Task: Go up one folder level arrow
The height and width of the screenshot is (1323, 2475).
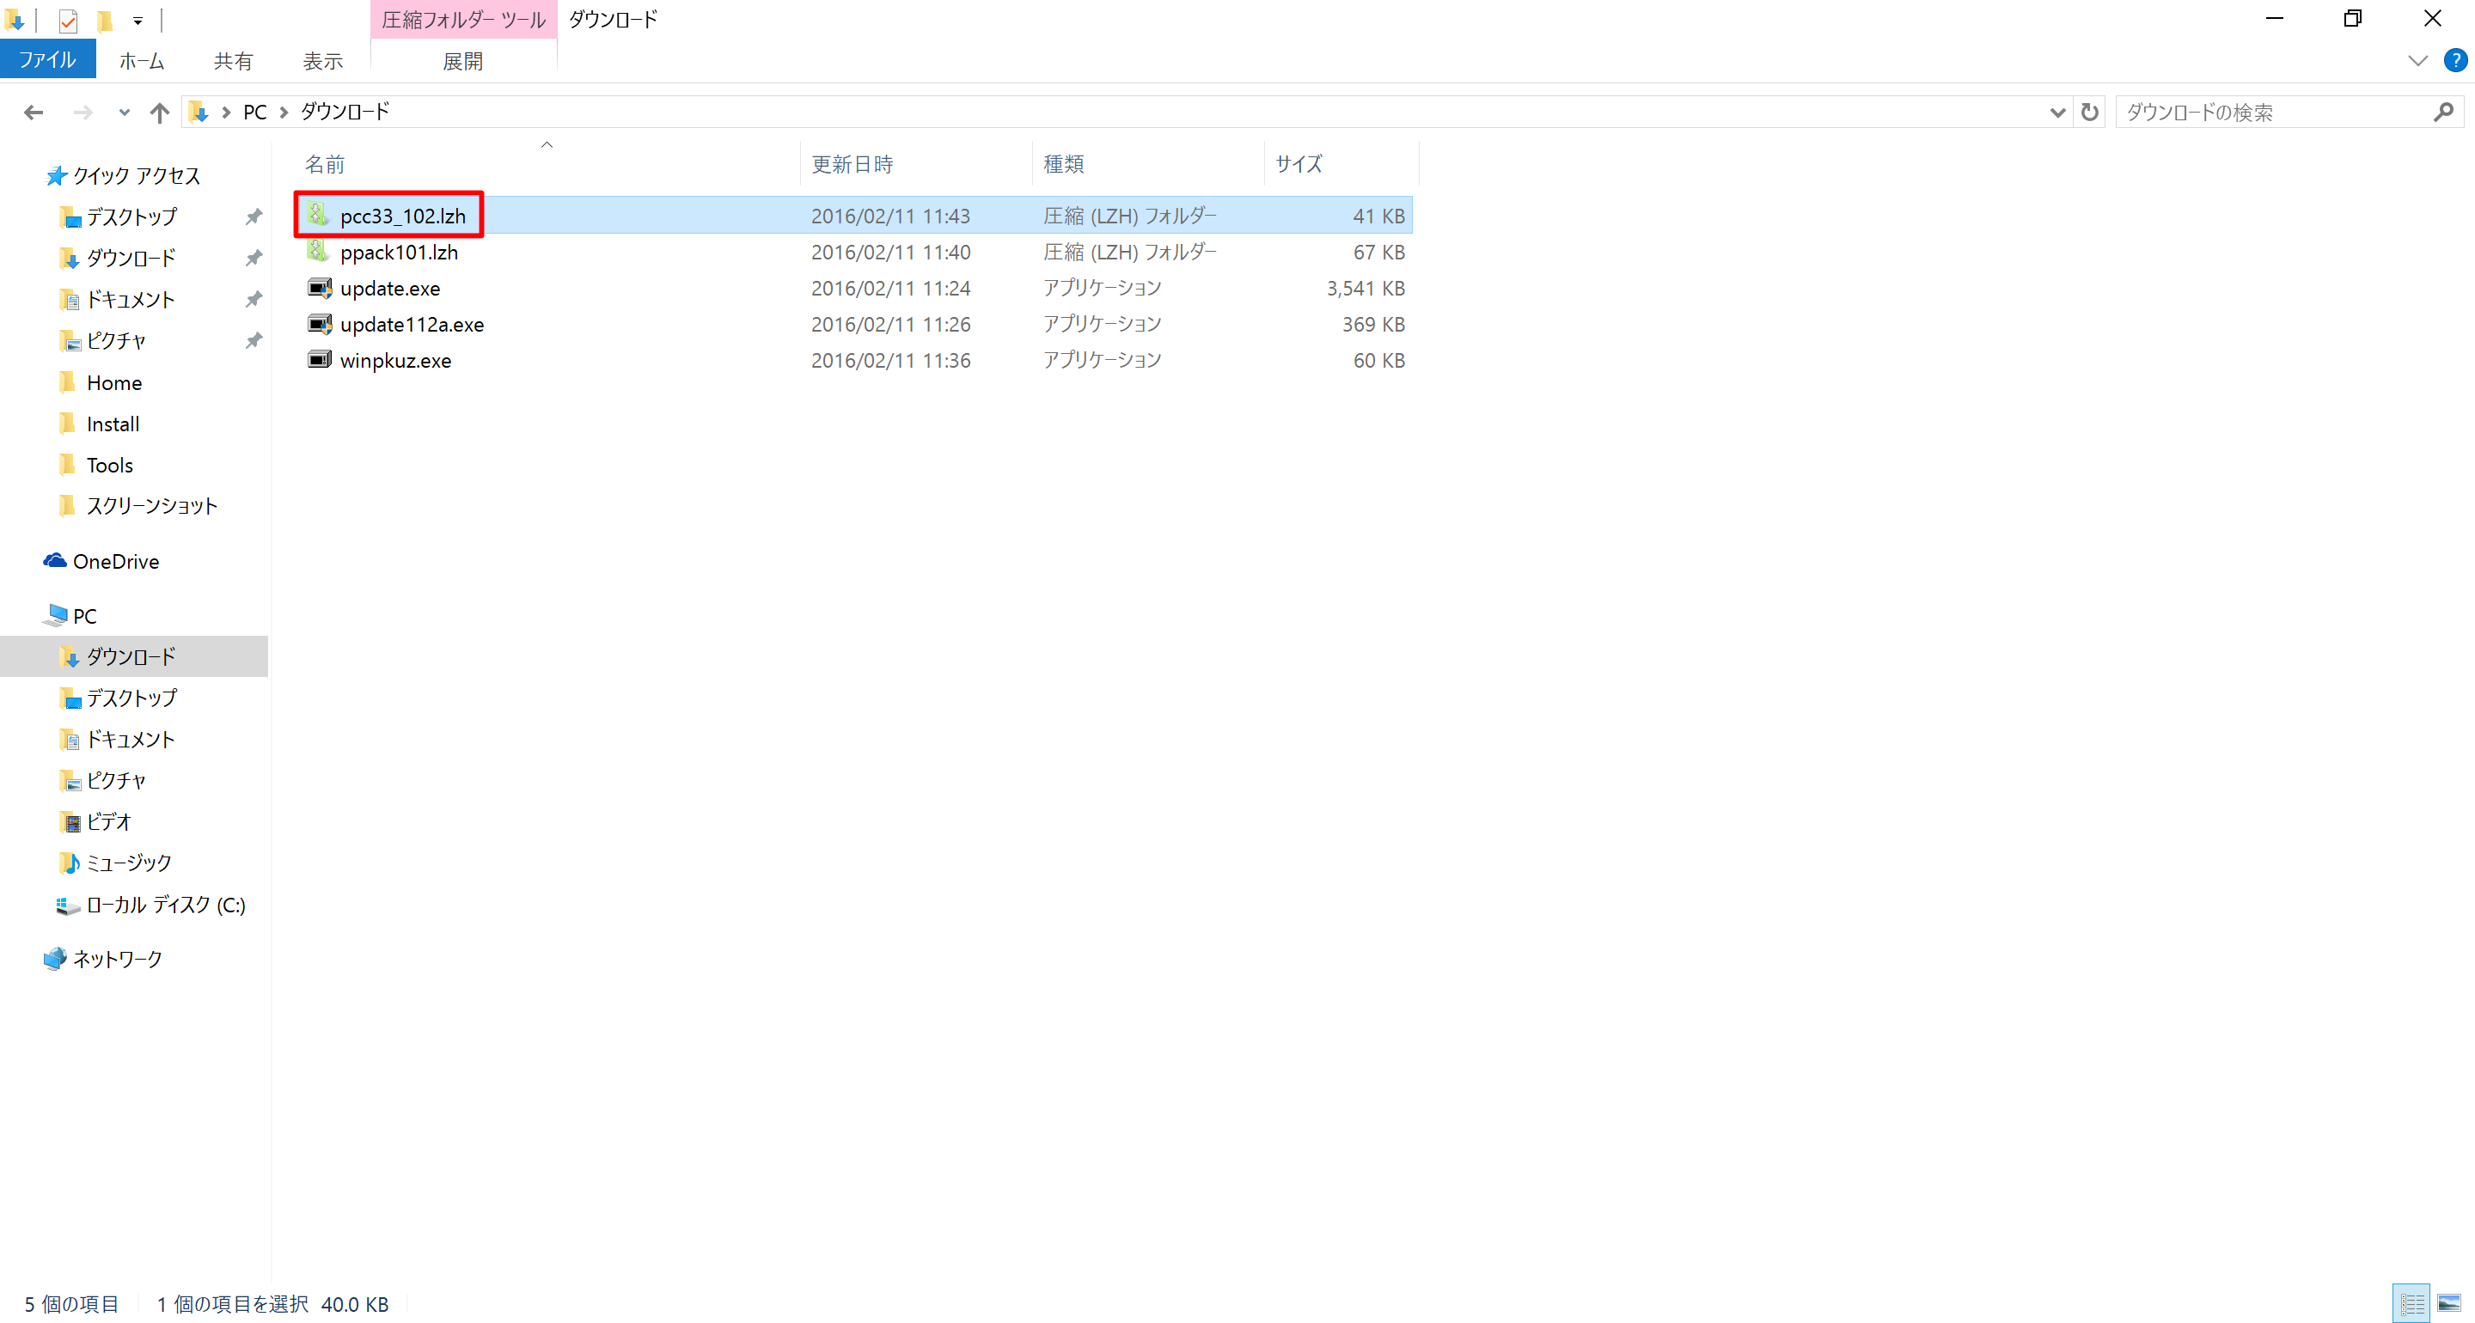Action: pos(160,113)
